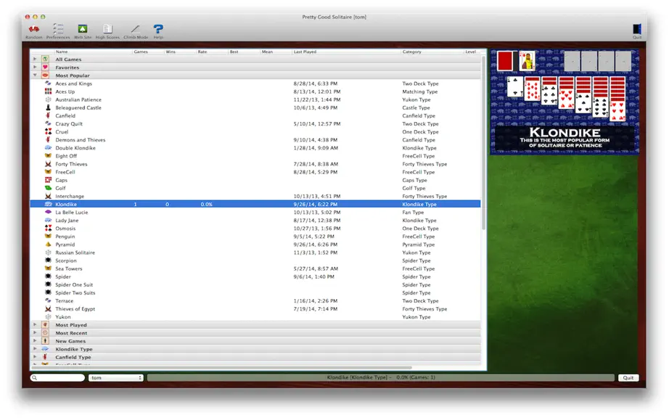Click the search field at bottom left

(57, 377)
